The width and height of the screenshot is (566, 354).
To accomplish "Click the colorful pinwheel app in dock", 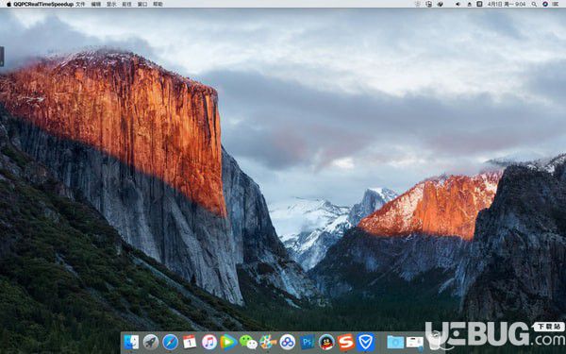I will coord(268,342).
